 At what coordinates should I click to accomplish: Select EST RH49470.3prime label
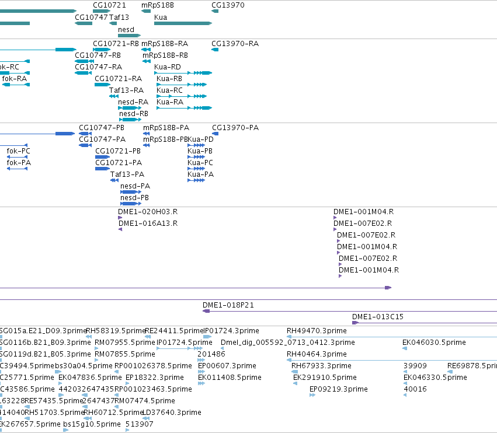pos(317,331)
